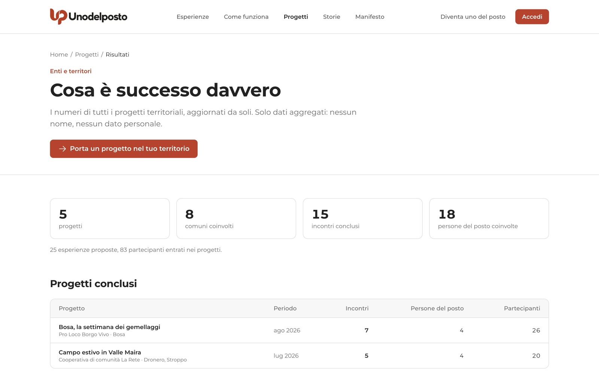
Task: Go to Home breadcrumb
Action: pyautogui.click(x=59, y=55)
